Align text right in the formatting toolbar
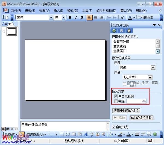The image size is (164, 145). 101,17
